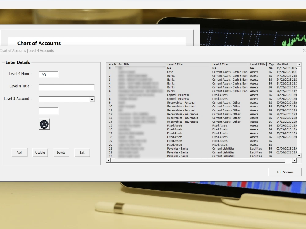
Task: Click the empty Level 4 Title field
Action: tap(66, 87)
